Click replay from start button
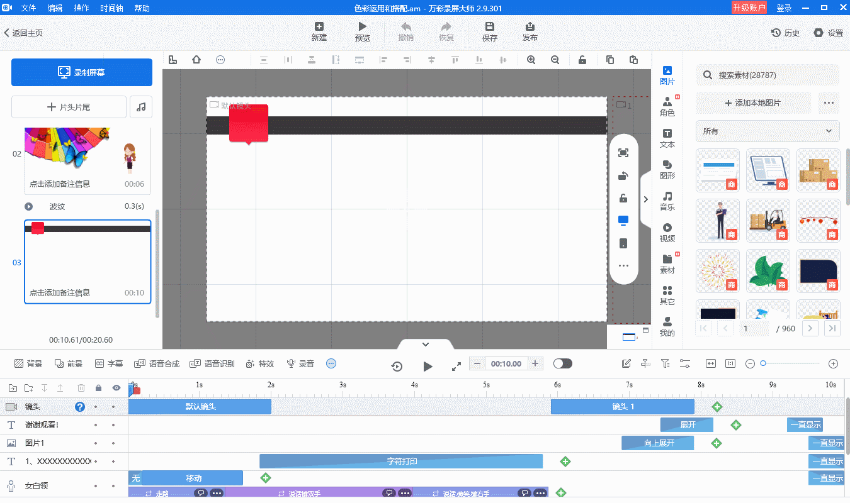Image resolution: width=850 pixels, height=503 pixels. click(397, 366)
